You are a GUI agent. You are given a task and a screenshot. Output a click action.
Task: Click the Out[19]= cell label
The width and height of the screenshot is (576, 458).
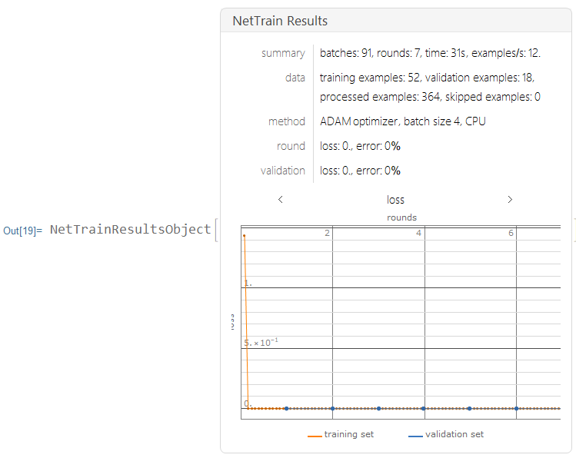pos(22,231)
